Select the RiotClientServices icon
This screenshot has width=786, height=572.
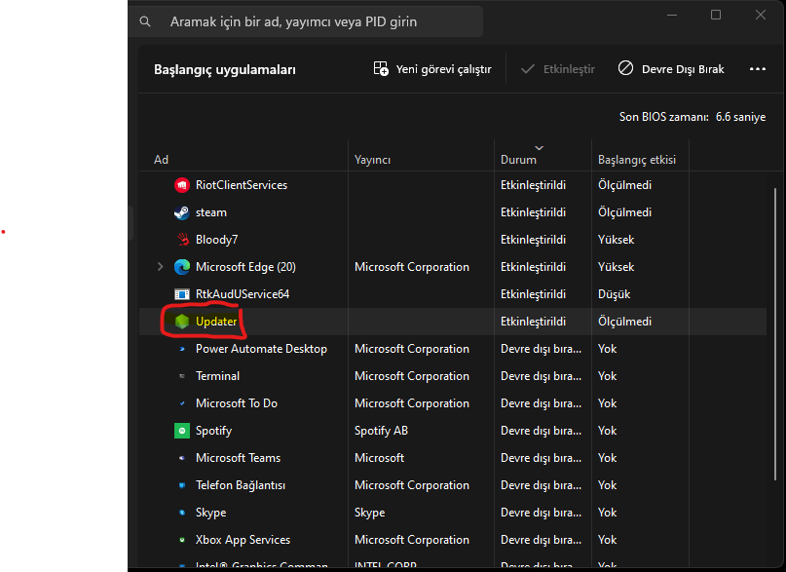(x=181, y=185)
